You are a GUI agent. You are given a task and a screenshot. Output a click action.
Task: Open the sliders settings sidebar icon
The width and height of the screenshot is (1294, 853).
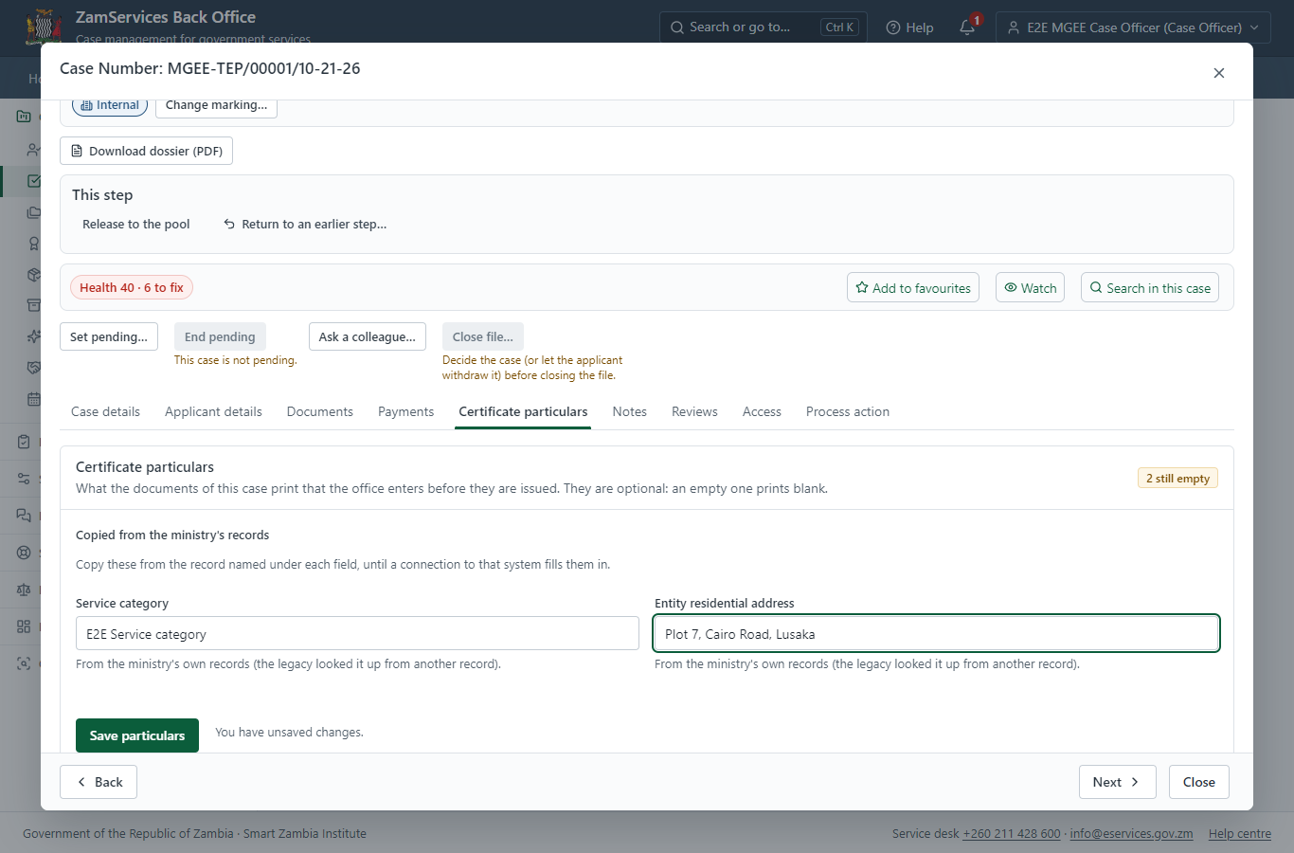pyautogui.click(x=24, y=479)
